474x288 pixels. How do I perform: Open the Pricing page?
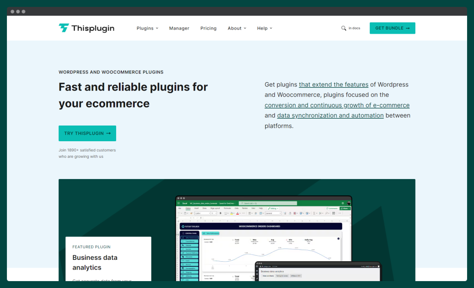[208, 28]
